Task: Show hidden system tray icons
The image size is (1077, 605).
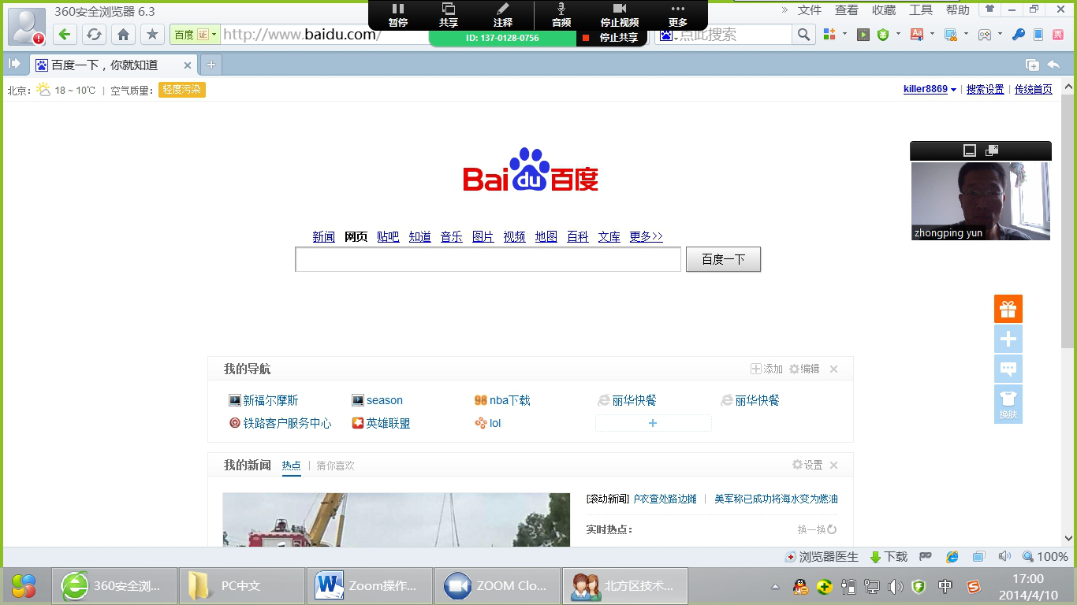Action: click(775, 587)
